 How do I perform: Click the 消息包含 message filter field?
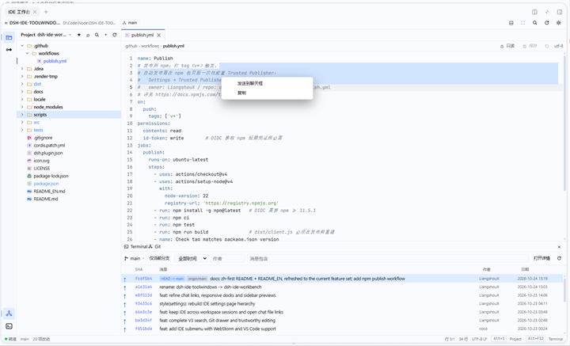tap(387, 258)
